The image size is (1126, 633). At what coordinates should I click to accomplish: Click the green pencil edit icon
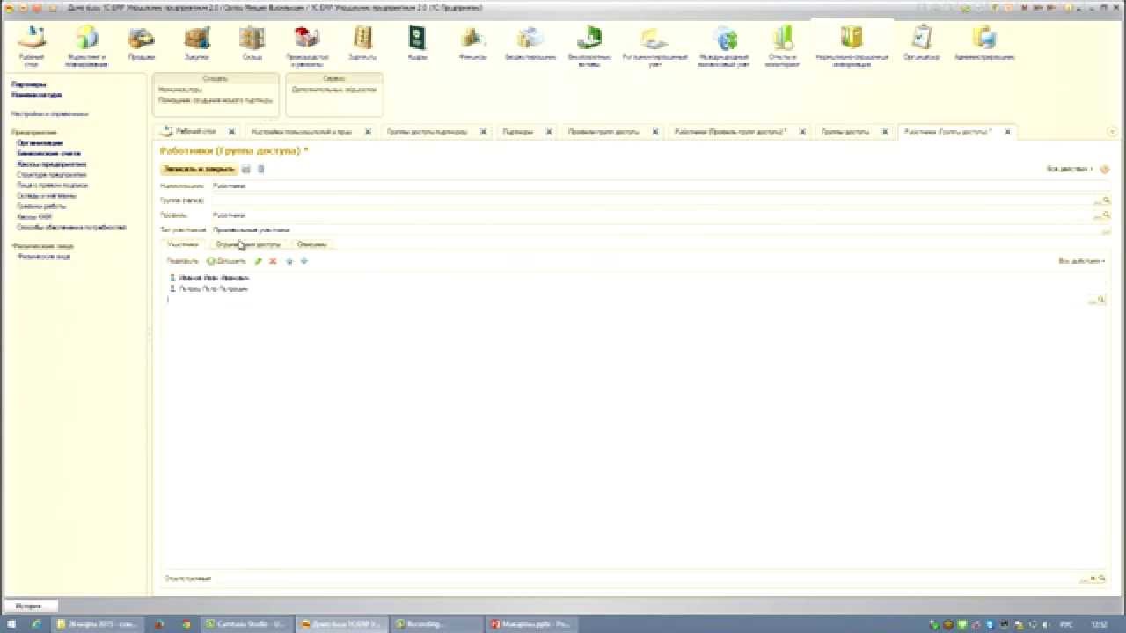pos(258,261)
